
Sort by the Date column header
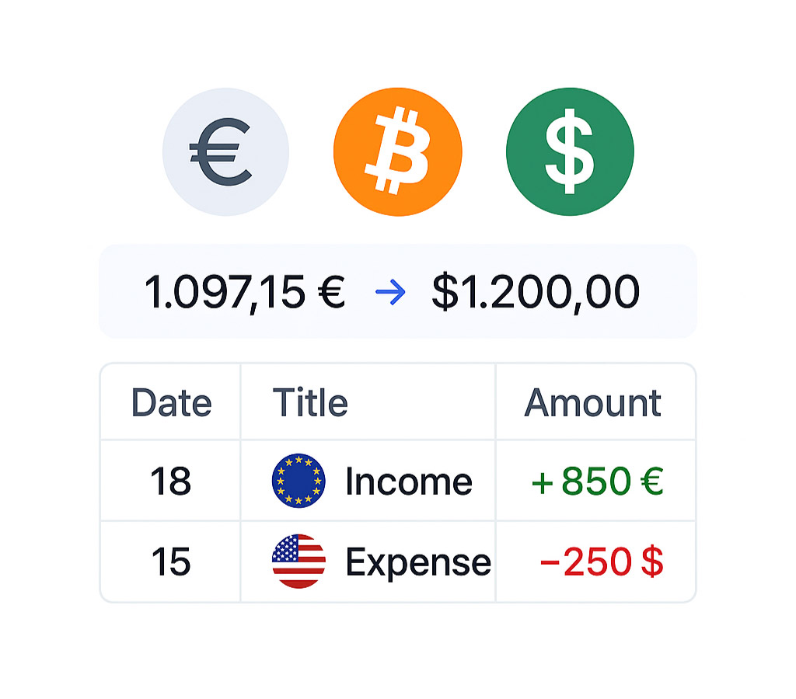tap(171, 403)
